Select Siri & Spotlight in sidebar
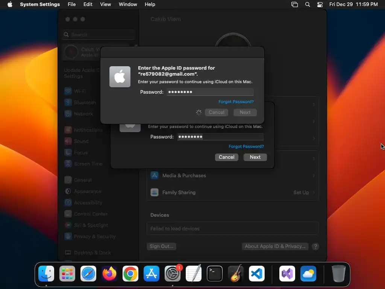This screenshot has width=385, height=289. (86, 225)
